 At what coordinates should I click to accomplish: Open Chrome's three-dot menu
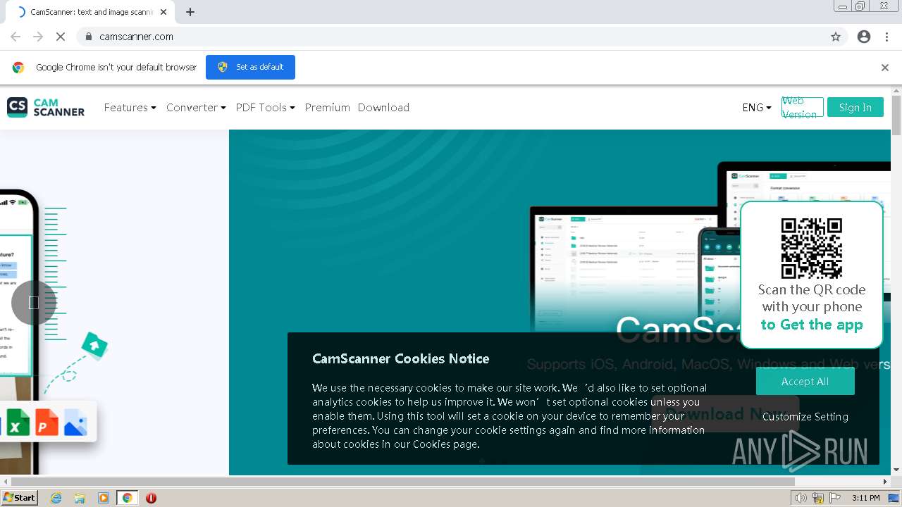[x=886, y=37]
